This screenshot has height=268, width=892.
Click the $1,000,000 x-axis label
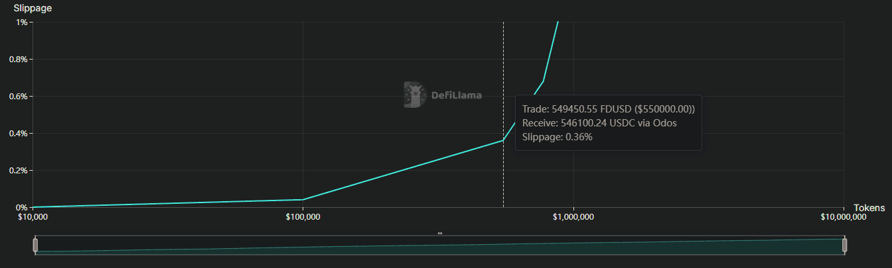coord(573,217)
